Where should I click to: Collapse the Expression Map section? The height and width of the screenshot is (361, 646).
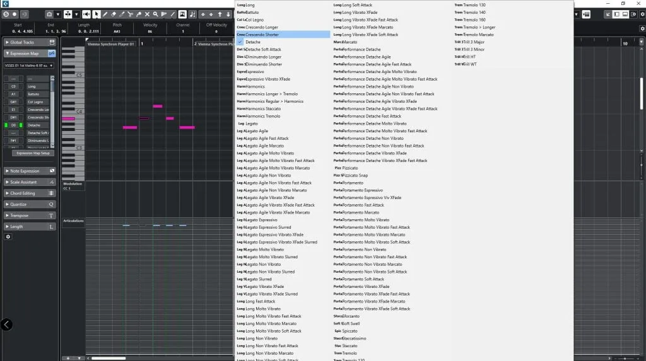click(x=7, y=53)
